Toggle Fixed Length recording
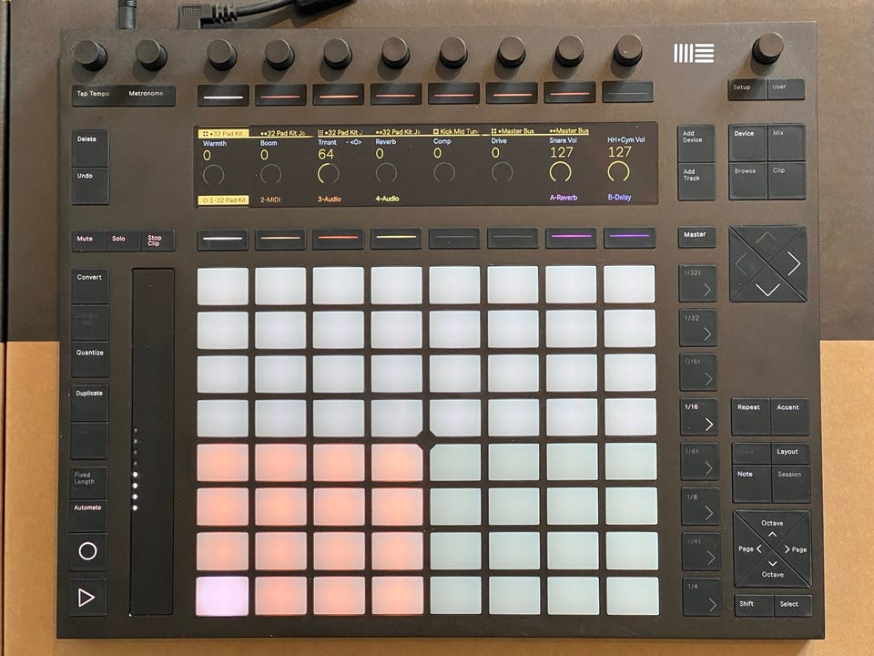This screenshot has width=874, height=656. [x=88, y=483]
